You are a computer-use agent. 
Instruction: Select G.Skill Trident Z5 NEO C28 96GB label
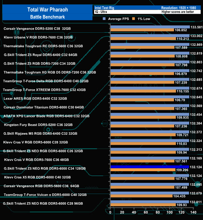[x=43, y=203]
